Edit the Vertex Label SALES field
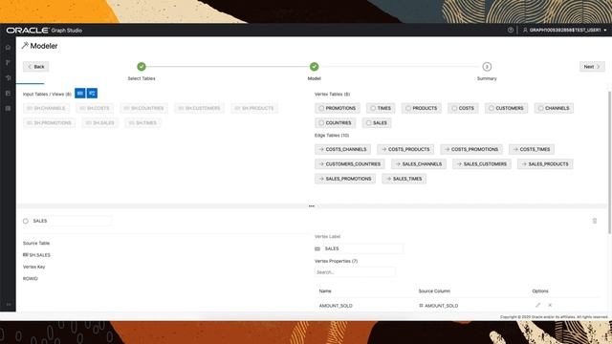Screen dimensions: 612x344 362,248
